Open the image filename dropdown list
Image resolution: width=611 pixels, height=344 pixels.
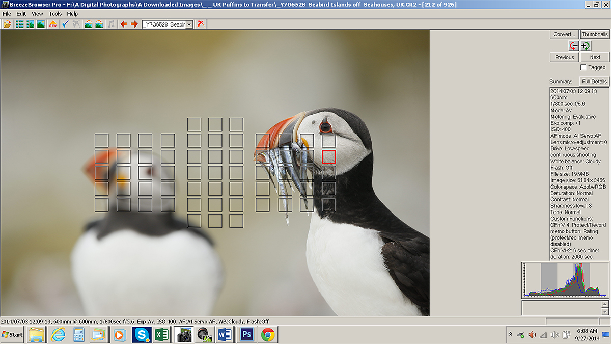tap(189, 24)
